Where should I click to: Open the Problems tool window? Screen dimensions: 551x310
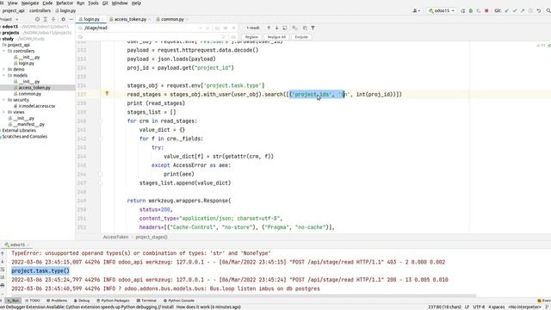[57, 301]
